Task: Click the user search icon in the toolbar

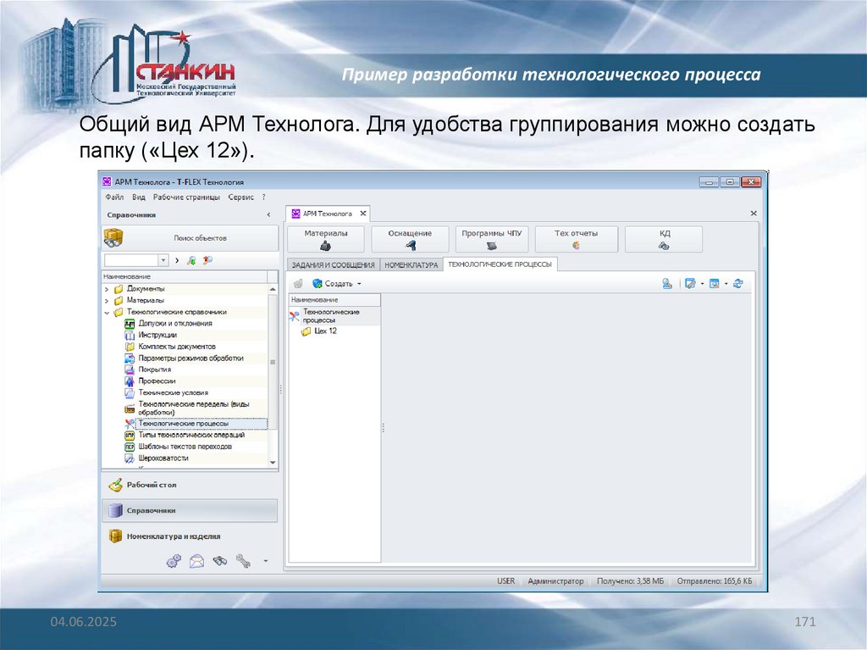Action: [667, 284]
